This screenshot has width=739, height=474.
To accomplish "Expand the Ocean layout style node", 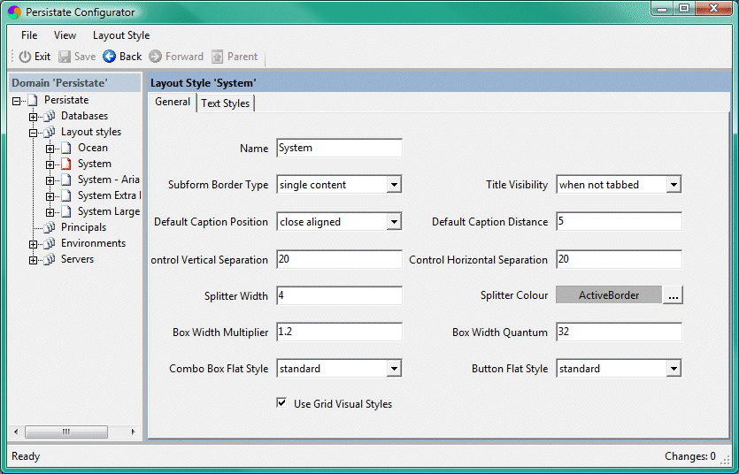I will point(50,149).
